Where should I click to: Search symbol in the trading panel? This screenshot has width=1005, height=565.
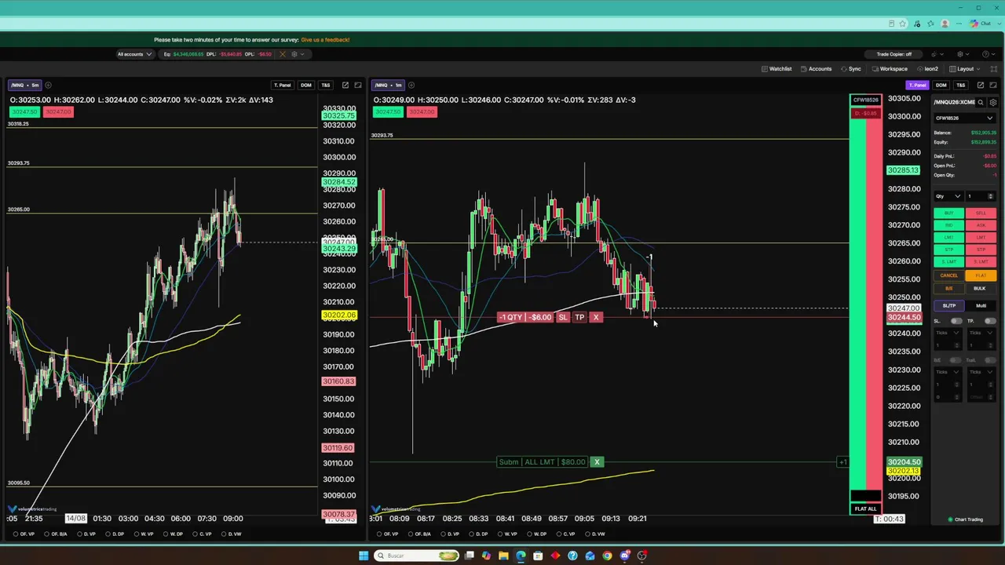pyautogui.click(x=981, y=102)
